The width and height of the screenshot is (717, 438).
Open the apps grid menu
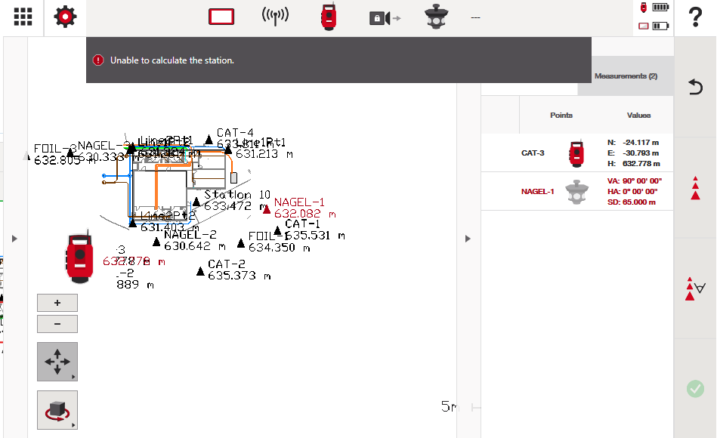(22, 17)
